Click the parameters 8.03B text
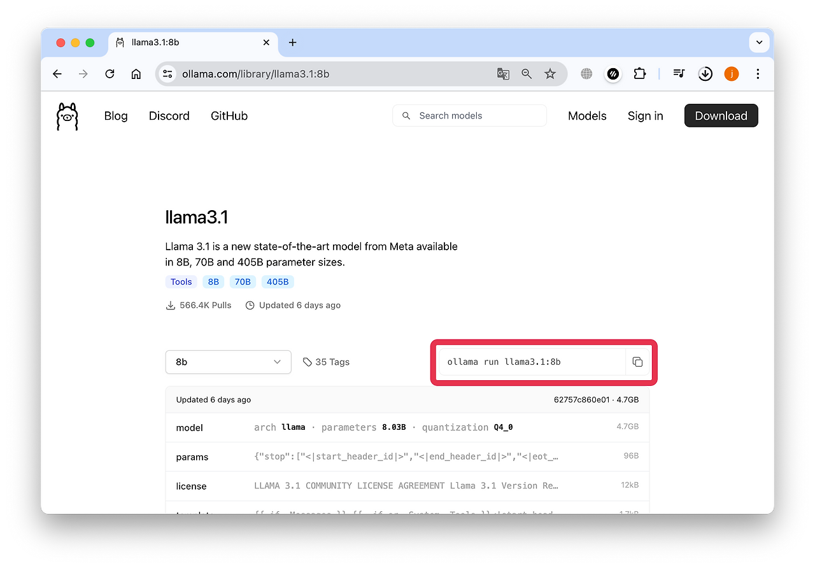 (364, 427)
